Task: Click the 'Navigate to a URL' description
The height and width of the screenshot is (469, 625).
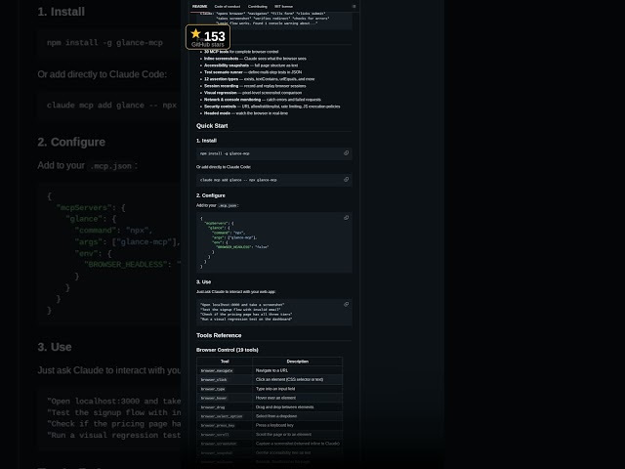Action: click(271, 370)
